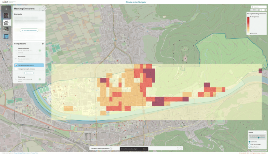Select the Per capita heating emissions result
The image size is (268, 154).
tap(29, 65)
